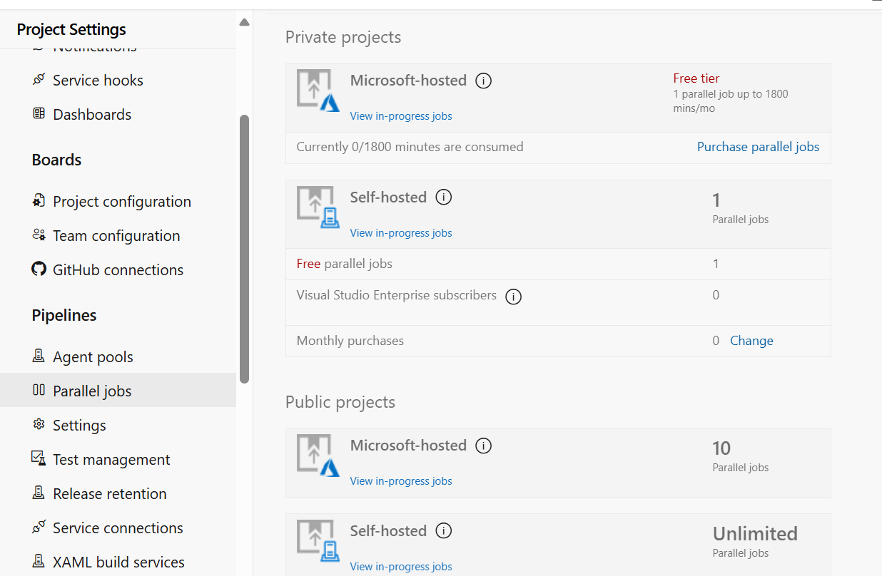This screenshot has width=882, height=576.
Task: Open Project configuration under Boards
Action: pyautogui.click(x=121, y=202)
